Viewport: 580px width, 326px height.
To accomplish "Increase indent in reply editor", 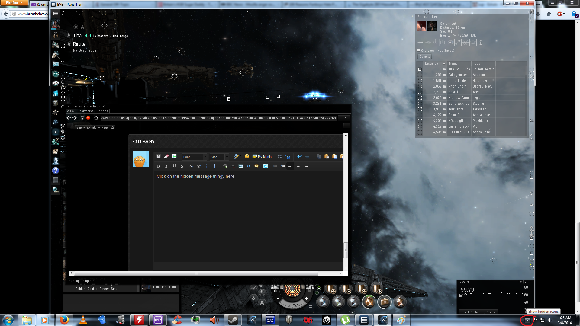I will 282,166.
